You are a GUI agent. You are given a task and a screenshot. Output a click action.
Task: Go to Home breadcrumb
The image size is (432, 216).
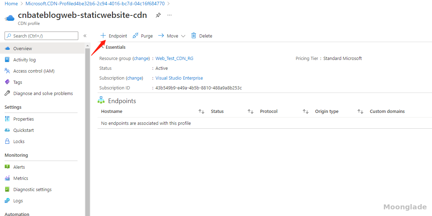pos(11,4)
